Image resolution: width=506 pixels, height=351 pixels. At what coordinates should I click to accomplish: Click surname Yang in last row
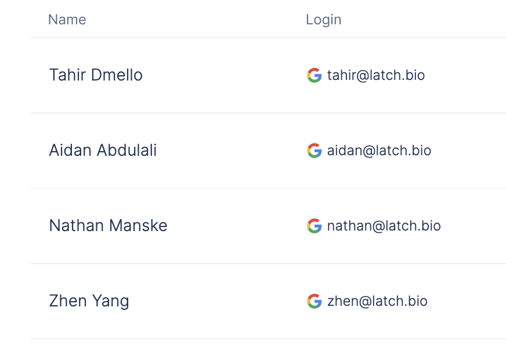point(111,302)
